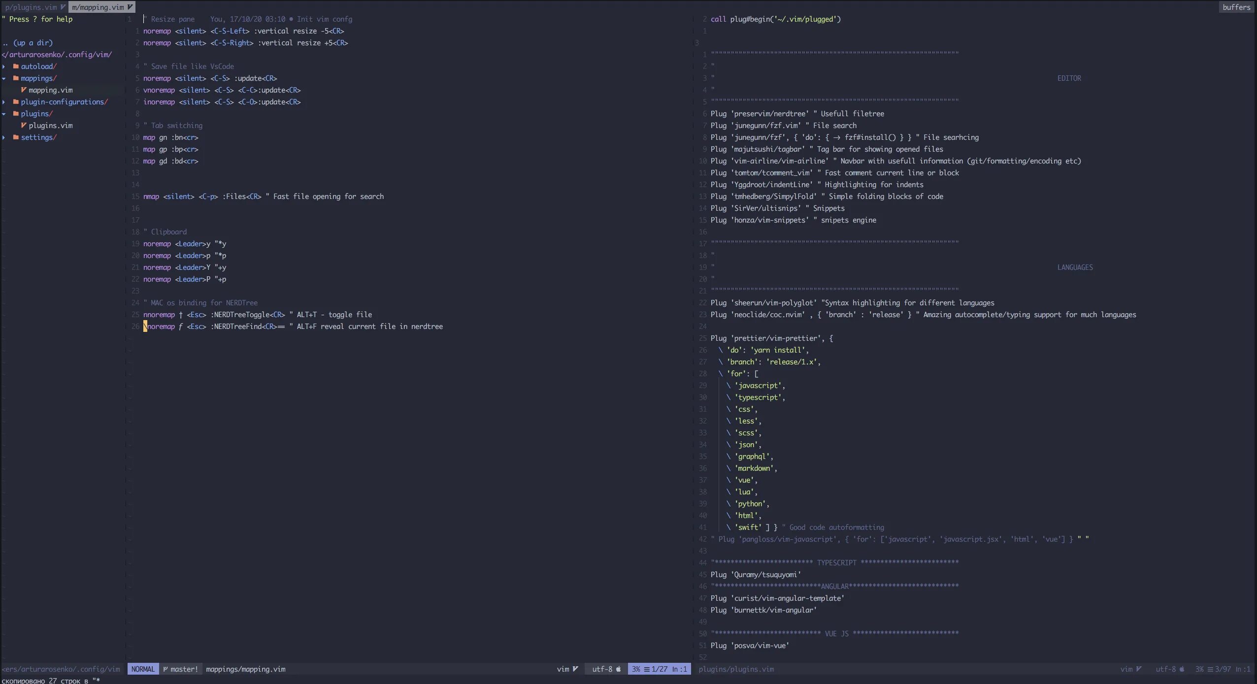
Task: Click the Vim icon beside mapping.vim in tree
Action: [24, 90]
